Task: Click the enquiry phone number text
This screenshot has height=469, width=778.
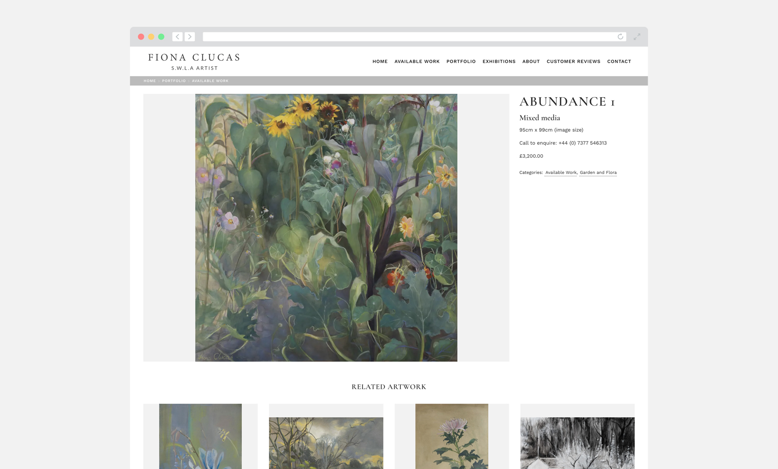Action: (x=583, y=143)
